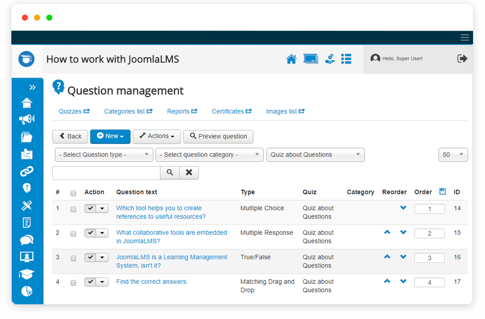485x319 pixels.
Task: Open sidebar quizzes question-head icon
Action: coord(27,188)
